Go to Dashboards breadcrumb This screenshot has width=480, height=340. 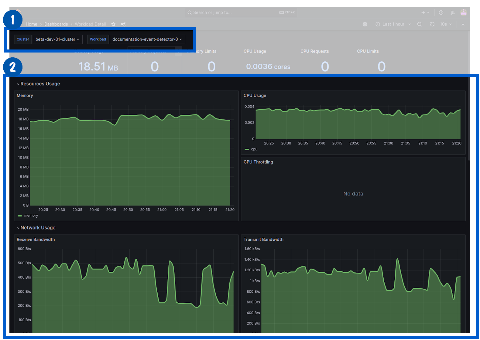(56, 24)
